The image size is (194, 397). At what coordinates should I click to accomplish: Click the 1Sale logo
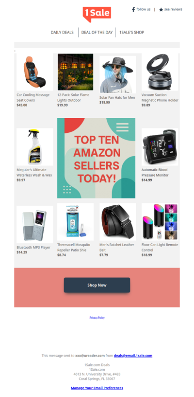(97, 14)
